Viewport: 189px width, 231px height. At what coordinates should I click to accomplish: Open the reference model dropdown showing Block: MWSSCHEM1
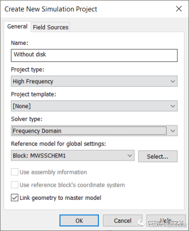[x=73, y=156]
